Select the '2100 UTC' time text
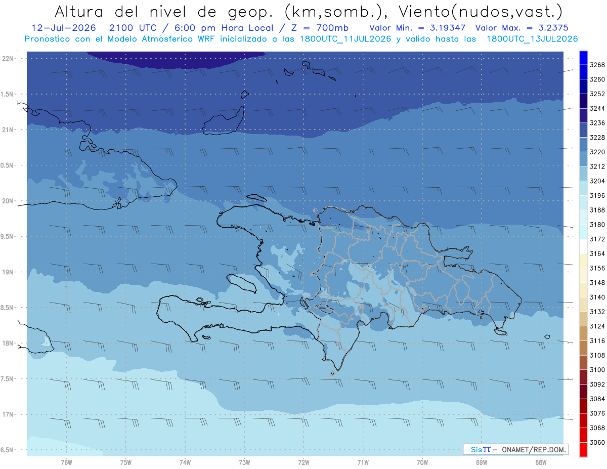607x469 pixels. (134, 27)
